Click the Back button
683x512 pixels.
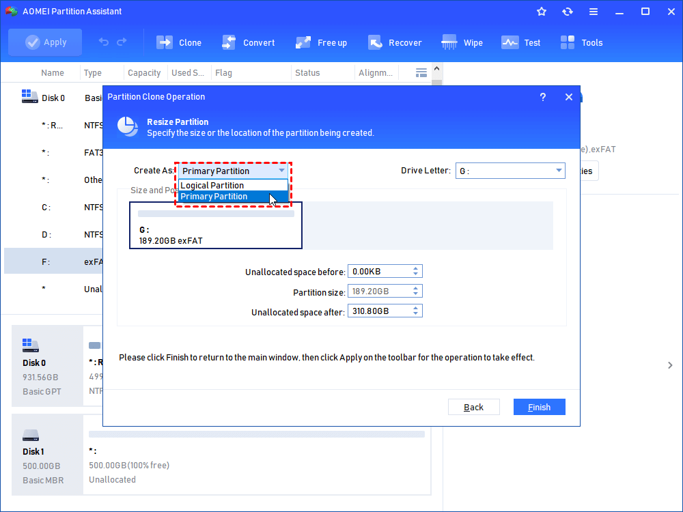(473, 407)
